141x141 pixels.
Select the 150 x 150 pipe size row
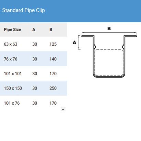[34, 88]
